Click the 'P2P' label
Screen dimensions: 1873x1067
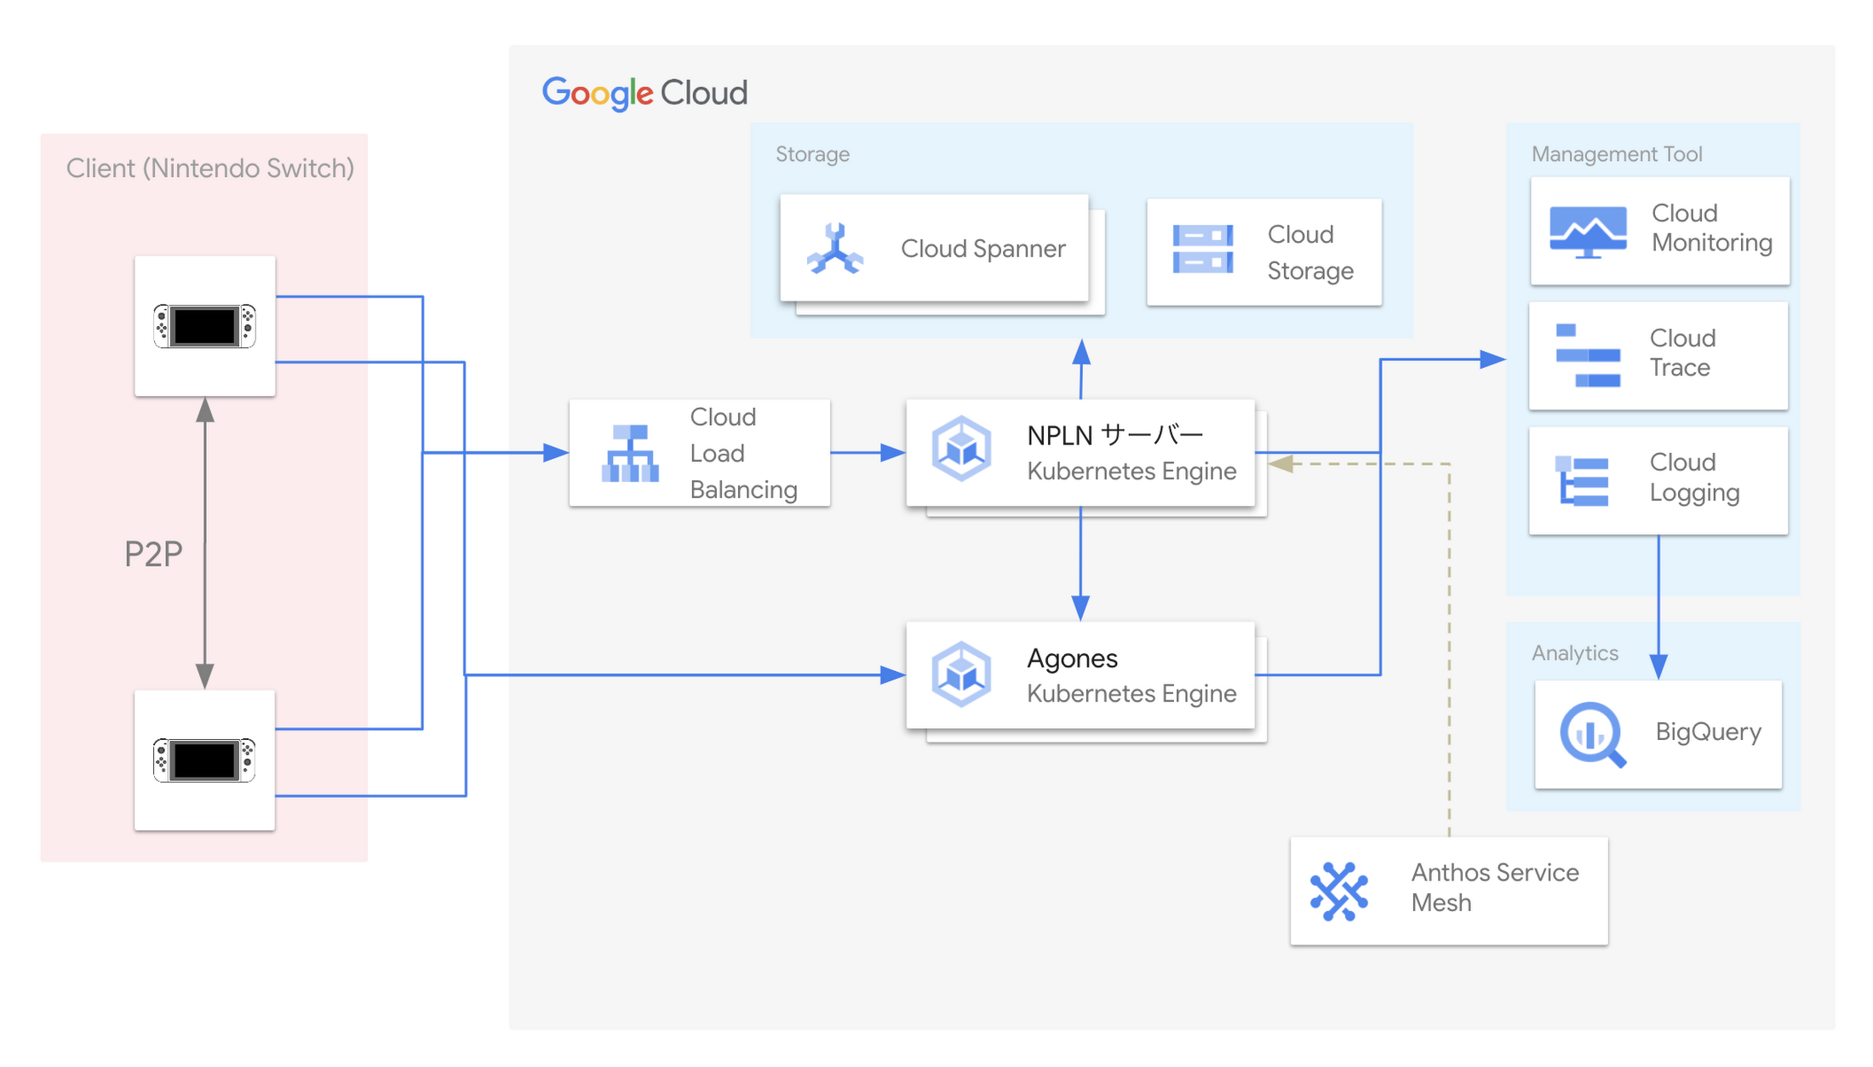153,554
